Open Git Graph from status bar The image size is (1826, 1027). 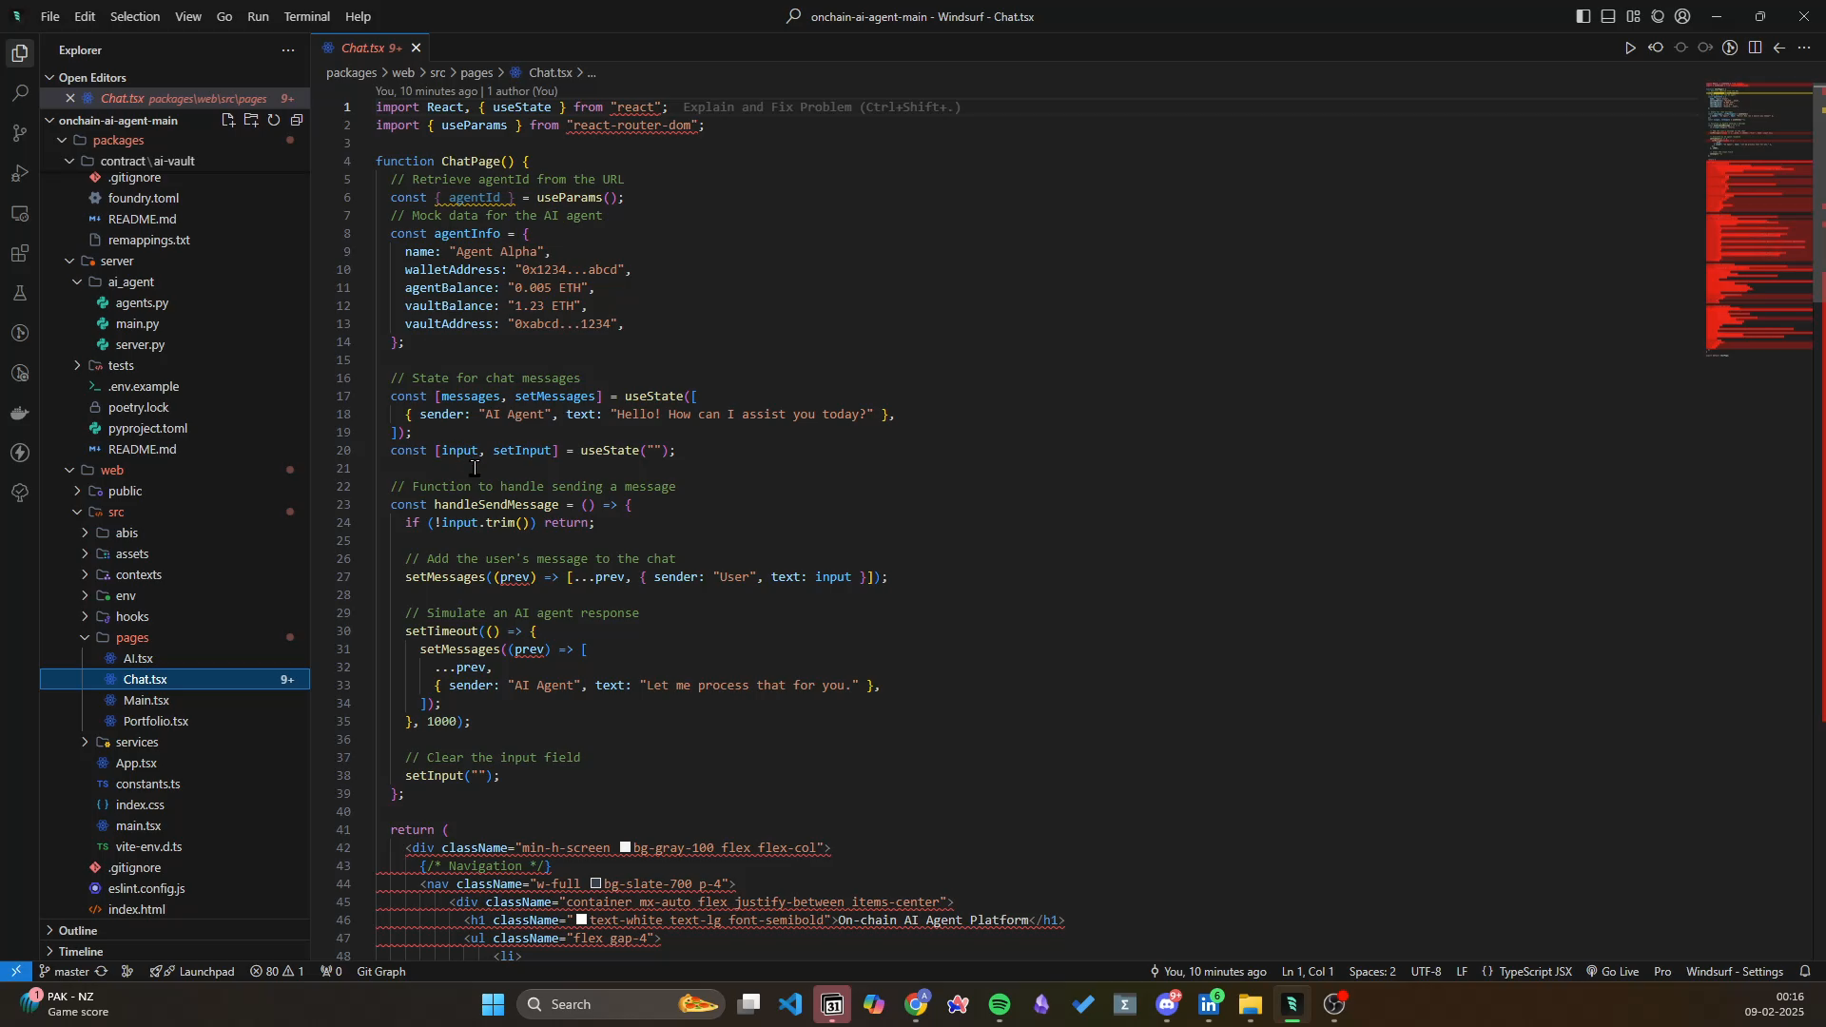tap(381, 972)
